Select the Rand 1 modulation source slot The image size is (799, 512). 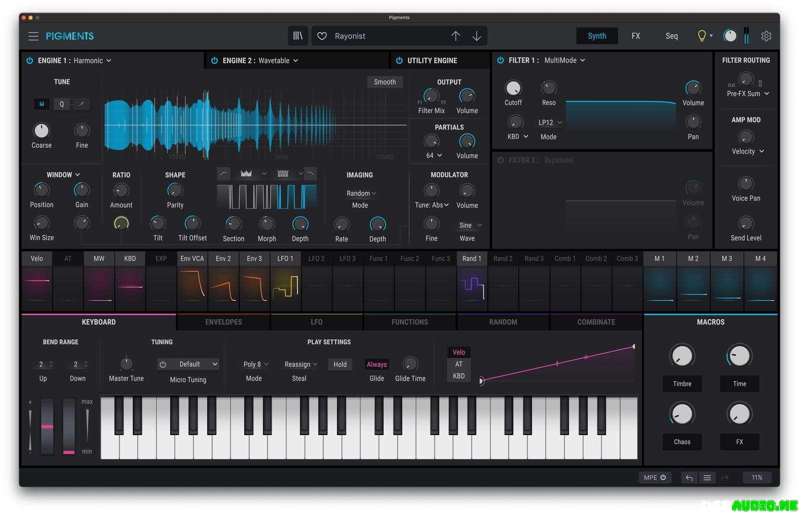coord(471,281)
